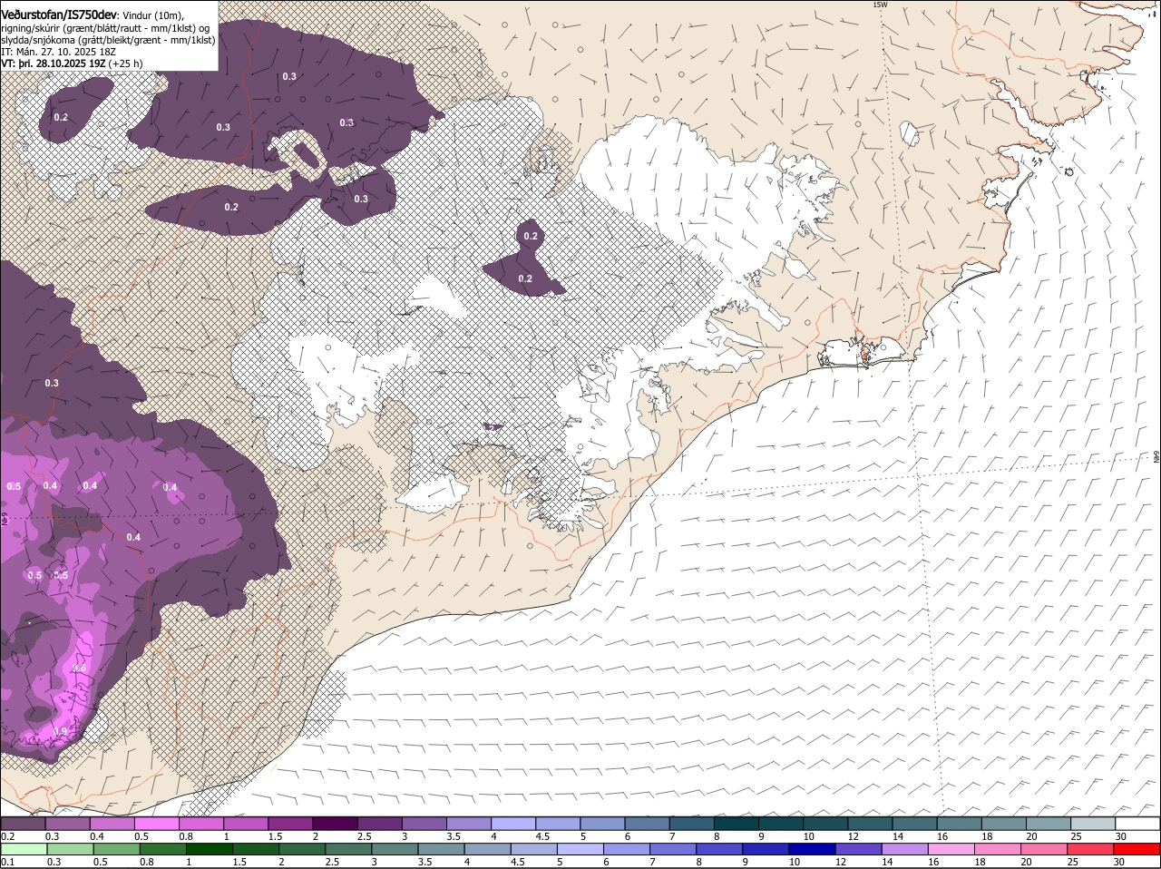Select the 'slydda/snjókoma' description line
Viewport: 1161px width, 869px height.
coord(108,40)
